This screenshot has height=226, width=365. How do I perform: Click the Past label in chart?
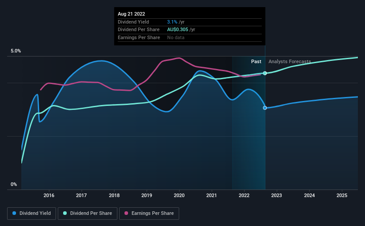(x=256, y=61)
